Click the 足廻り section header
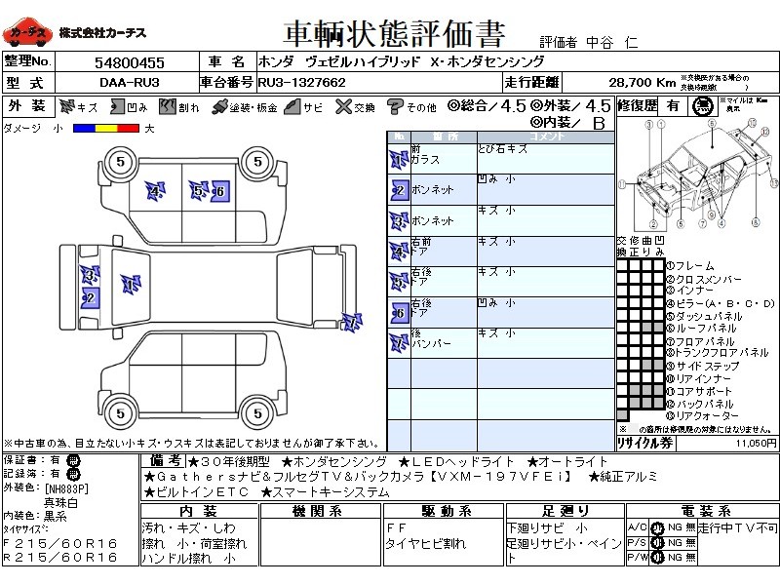This screenshot has height=585, width=780. coord(565,511)
